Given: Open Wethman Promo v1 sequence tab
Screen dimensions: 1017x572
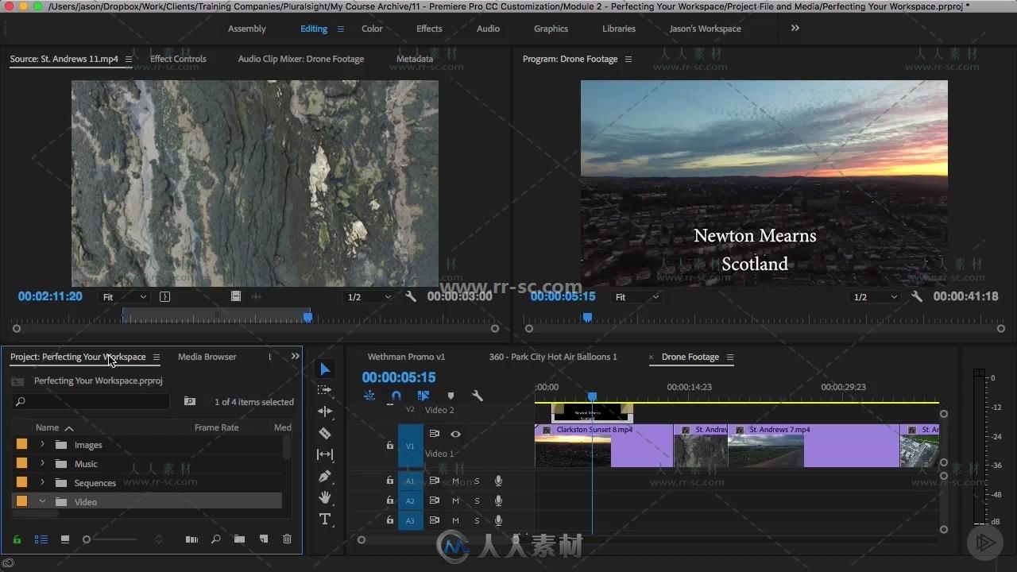Looking at the screenshot, I should (x=406, y=357).
